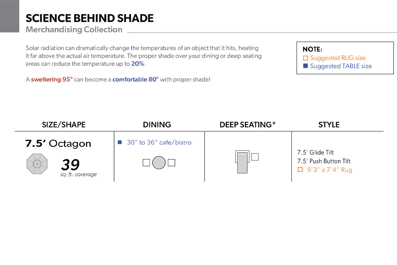Screen dimensions: 397x265
Task: Click the blue Suggested TABLE size legend square
Action: (305, 66)
